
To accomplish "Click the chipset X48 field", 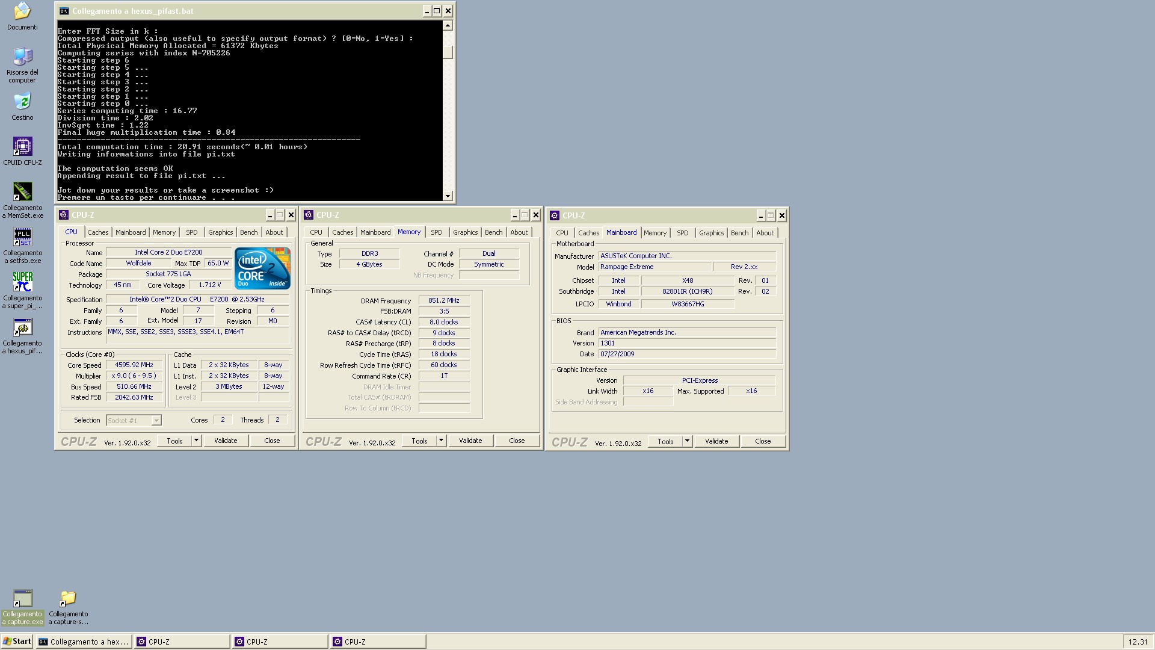I will 688,280.
